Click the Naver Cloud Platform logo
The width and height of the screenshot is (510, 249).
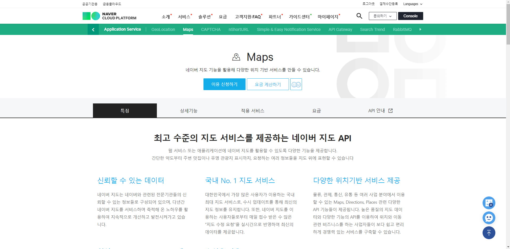click(x=109, y=16)
